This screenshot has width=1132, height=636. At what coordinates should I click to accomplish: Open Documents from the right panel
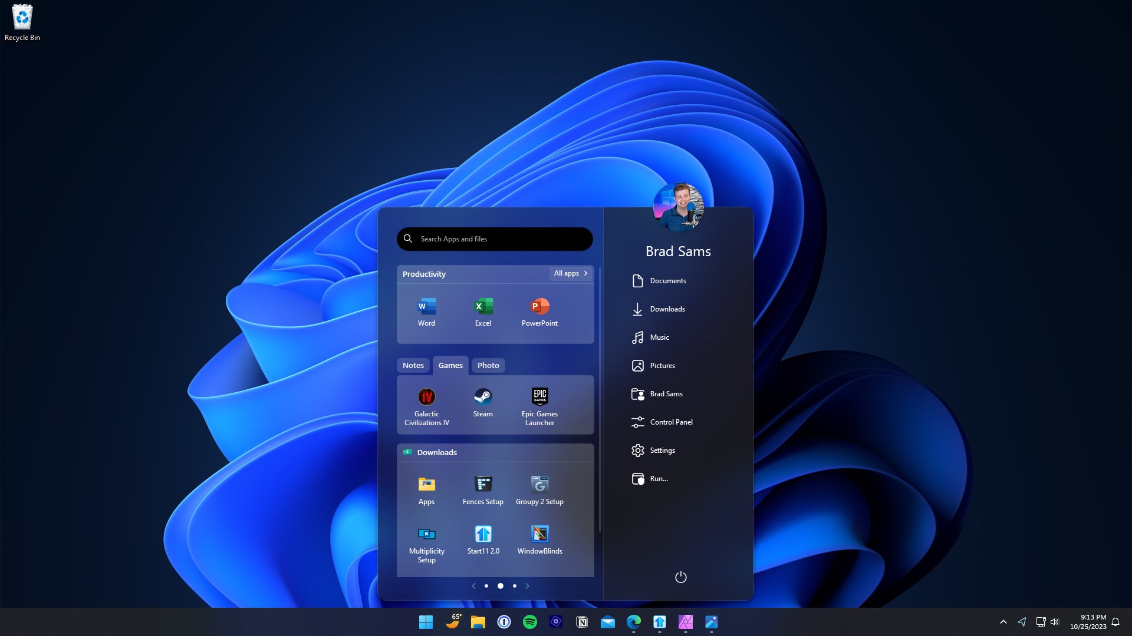[x=659, y=281]
